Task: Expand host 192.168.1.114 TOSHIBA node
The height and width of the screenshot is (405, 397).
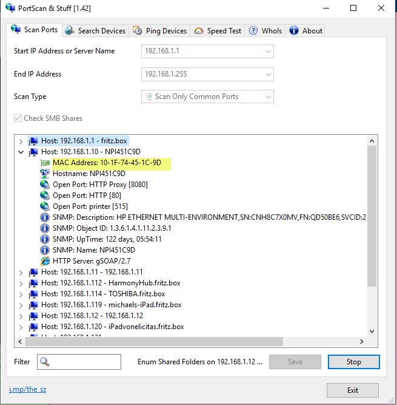Action: click(x=21, y=294)
